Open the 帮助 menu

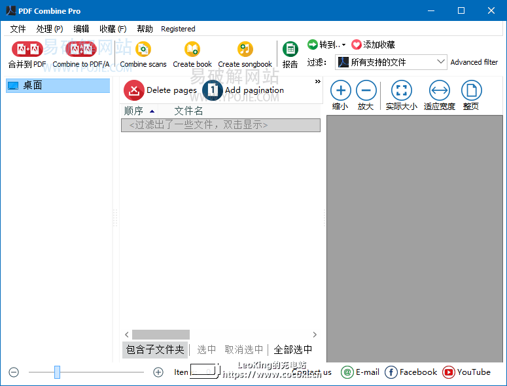145,29
